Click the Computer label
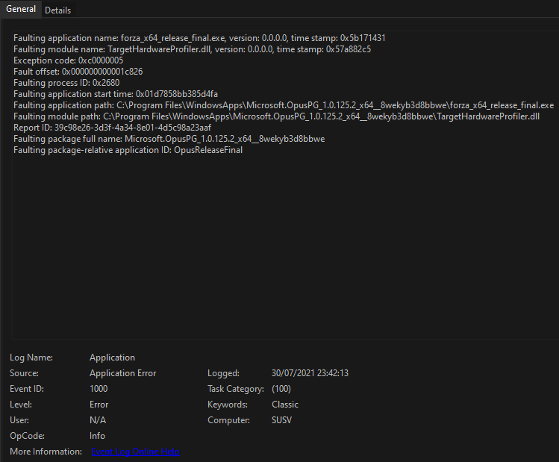 point(228,420)
